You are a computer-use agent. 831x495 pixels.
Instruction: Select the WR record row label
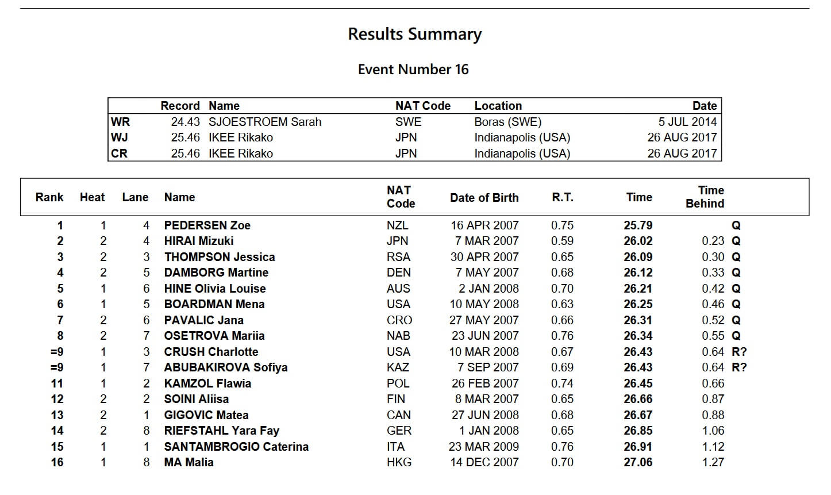(x=121, y=122)
